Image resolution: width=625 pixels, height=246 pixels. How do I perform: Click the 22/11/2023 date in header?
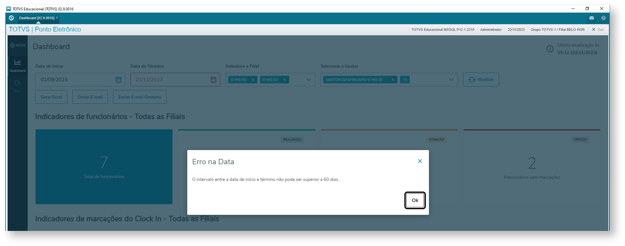(516, 30)
